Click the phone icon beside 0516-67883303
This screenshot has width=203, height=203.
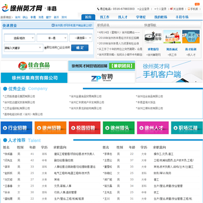pyautogui.click(x=98, y=9)
